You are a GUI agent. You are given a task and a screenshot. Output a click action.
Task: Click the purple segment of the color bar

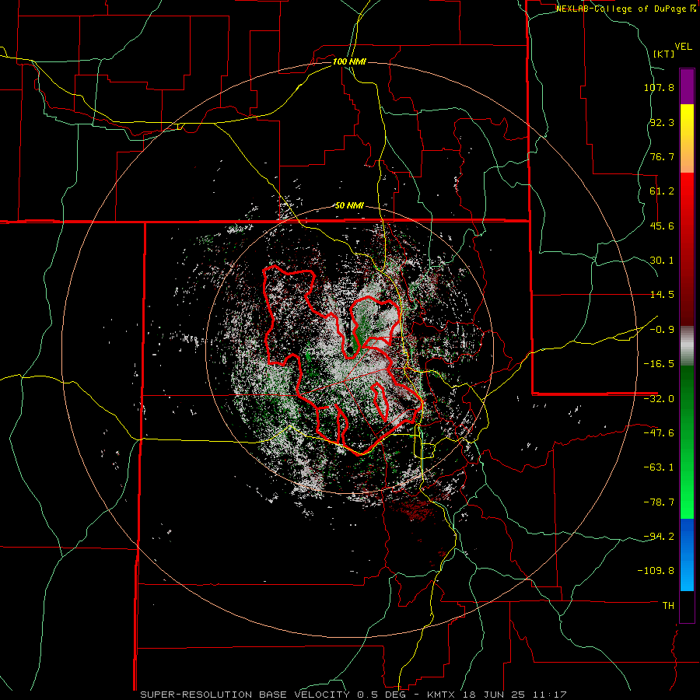pyautogui.click(x=687, y=86)
